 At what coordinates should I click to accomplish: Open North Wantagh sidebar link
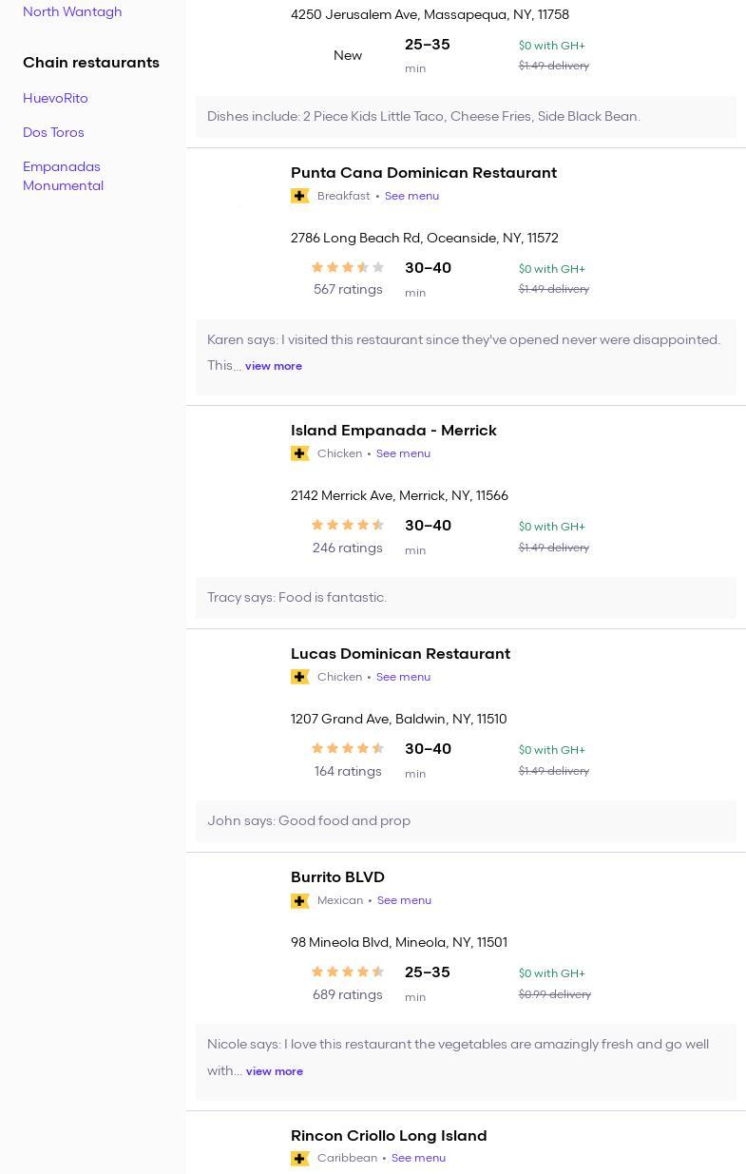[x=72, y=11]
